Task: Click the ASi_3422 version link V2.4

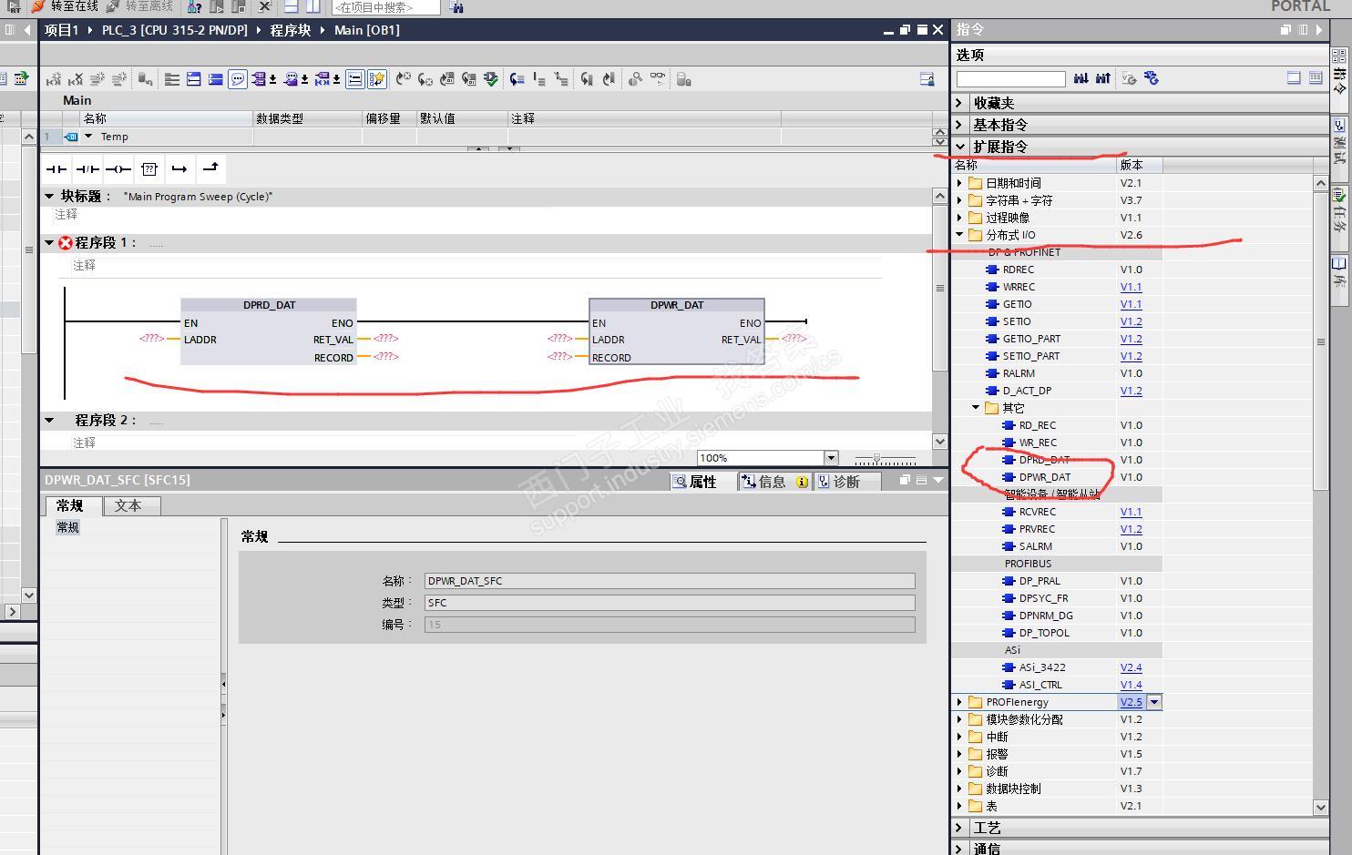Action: coord(1131,667)
